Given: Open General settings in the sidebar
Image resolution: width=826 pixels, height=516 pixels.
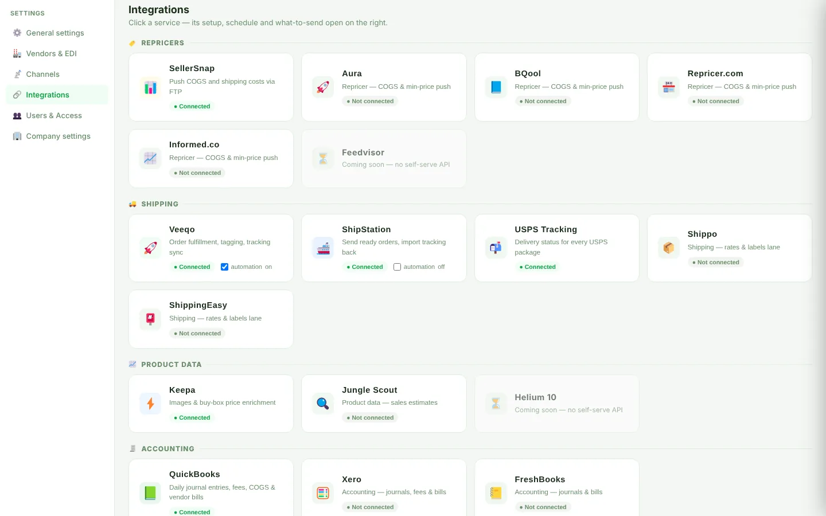Looking at the screenshot, I should click(57, 33).
